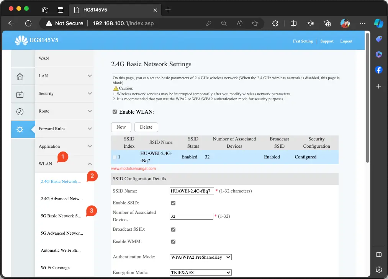
Task: Click the Huawei logo
Action: (x=21, y=40)
